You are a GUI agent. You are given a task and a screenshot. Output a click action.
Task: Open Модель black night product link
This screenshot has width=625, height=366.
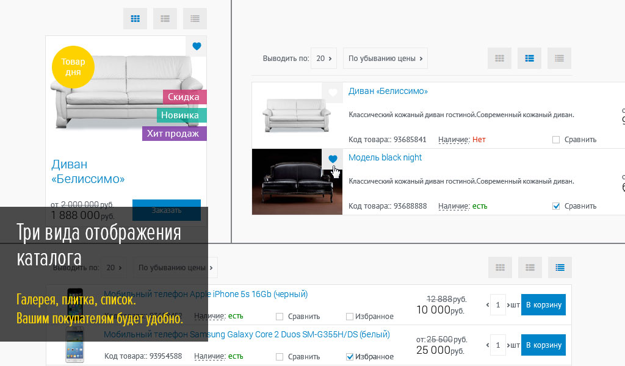coord(385,158)
